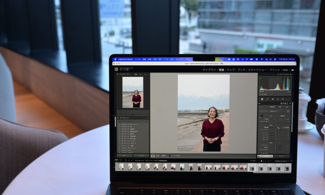Toggle the 基本補正 panel eye switch
Screen dimensions: 325x195
[x=259, y=103]
